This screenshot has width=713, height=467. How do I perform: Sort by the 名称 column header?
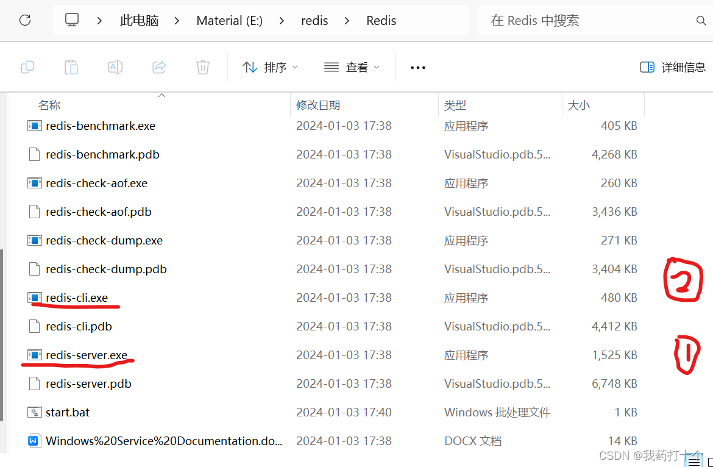coord(49,105)
